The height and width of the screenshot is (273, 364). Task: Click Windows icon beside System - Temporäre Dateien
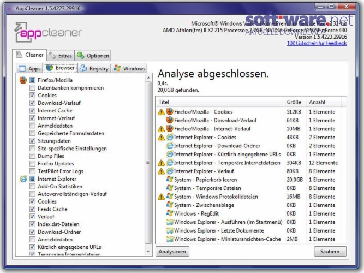170,188
